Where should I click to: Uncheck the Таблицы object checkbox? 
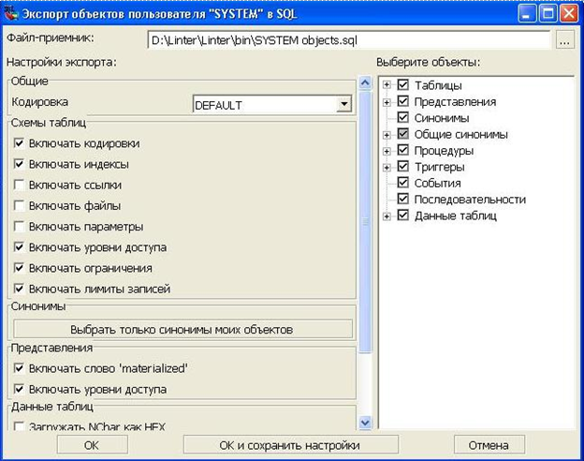pyautogui.click(x=403, y=84)
